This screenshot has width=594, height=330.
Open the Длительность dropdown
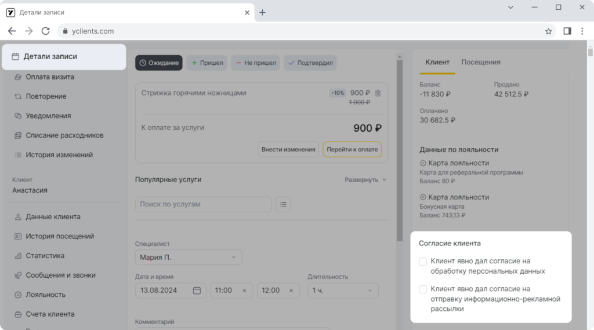pos(343,291)
